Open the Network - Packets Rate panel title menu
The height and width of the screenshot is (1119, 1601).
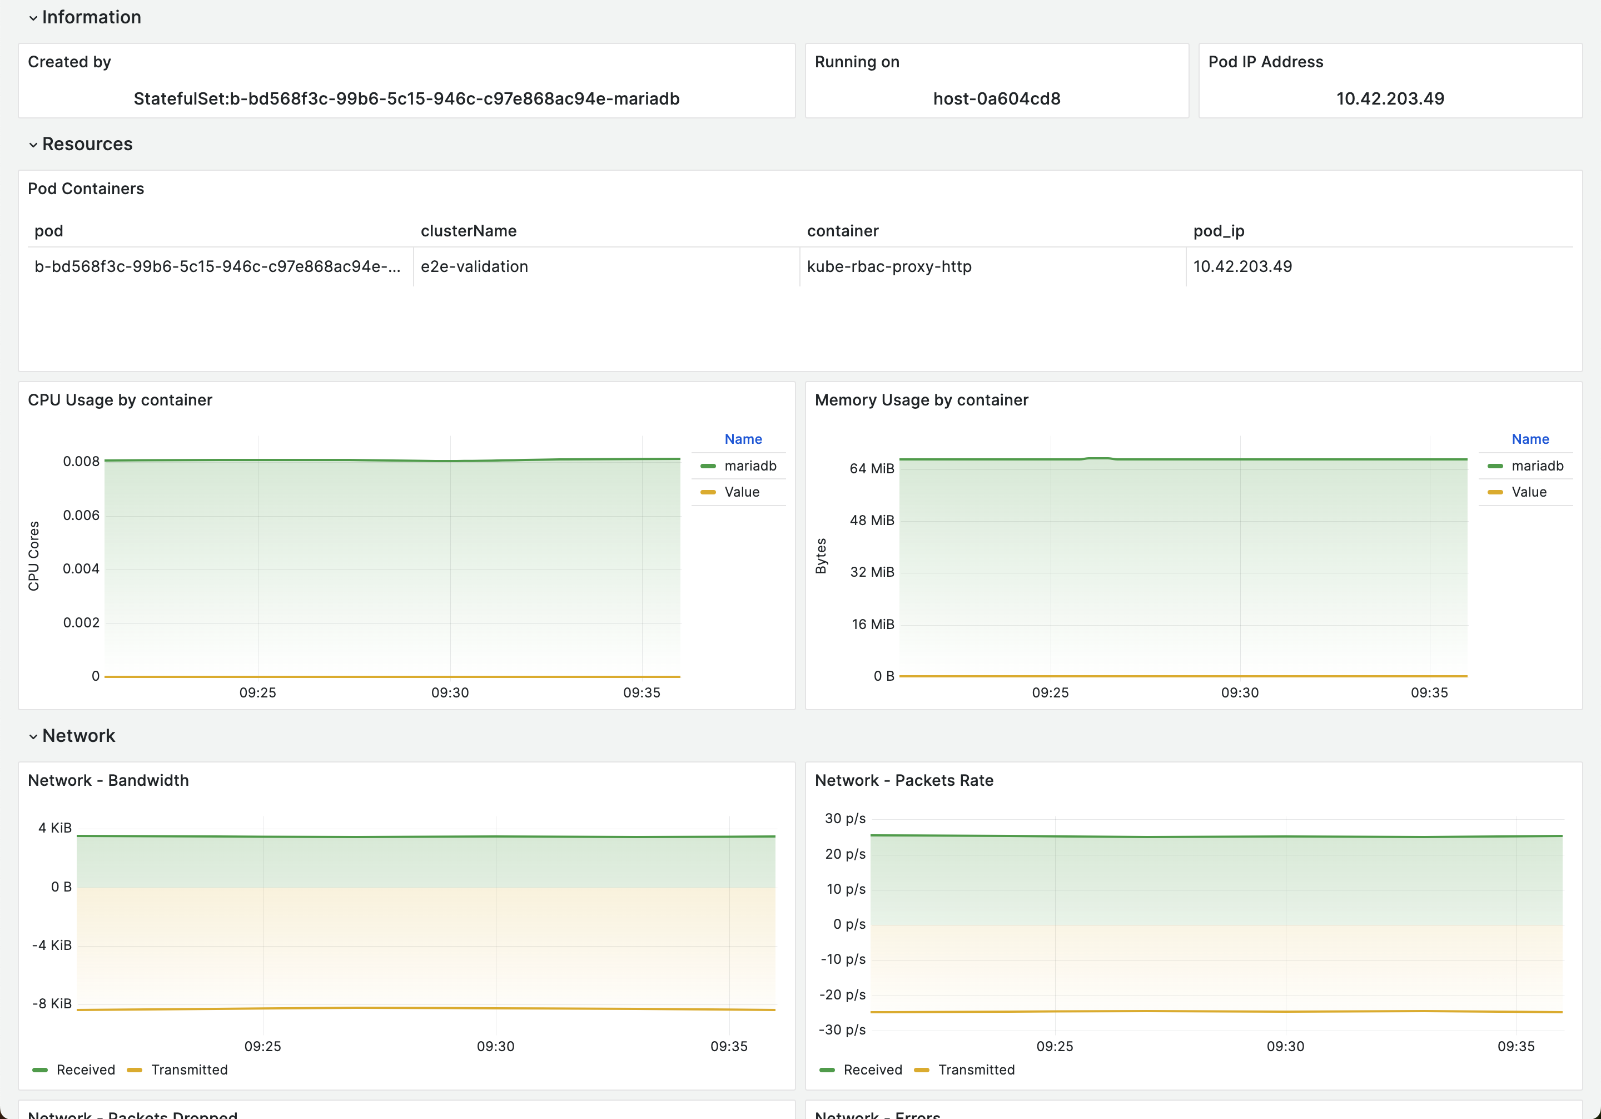(904, 781)
